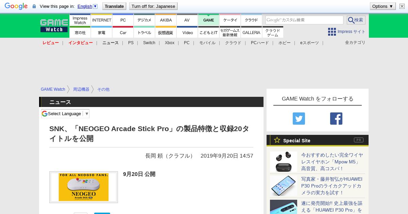Go to the インタビュー section
This screenshot has width=408, height=214.
[81, 43]
